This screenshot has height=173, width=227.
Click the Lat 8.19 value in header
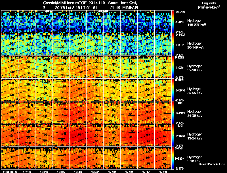point(73,8)
